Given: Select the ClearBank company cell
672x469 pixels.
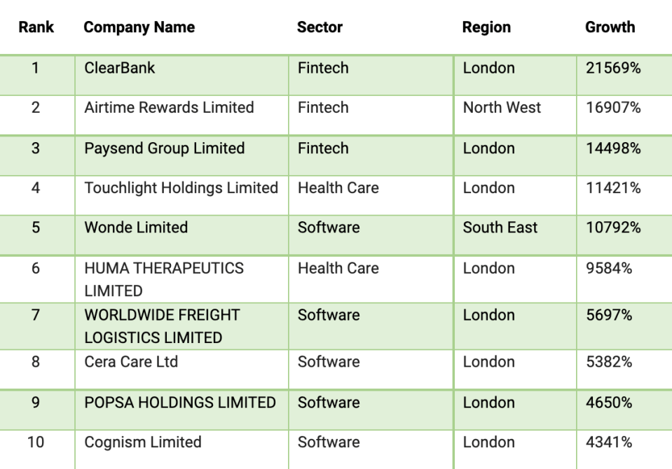Looking at the screenshot, I should point(120,68).
